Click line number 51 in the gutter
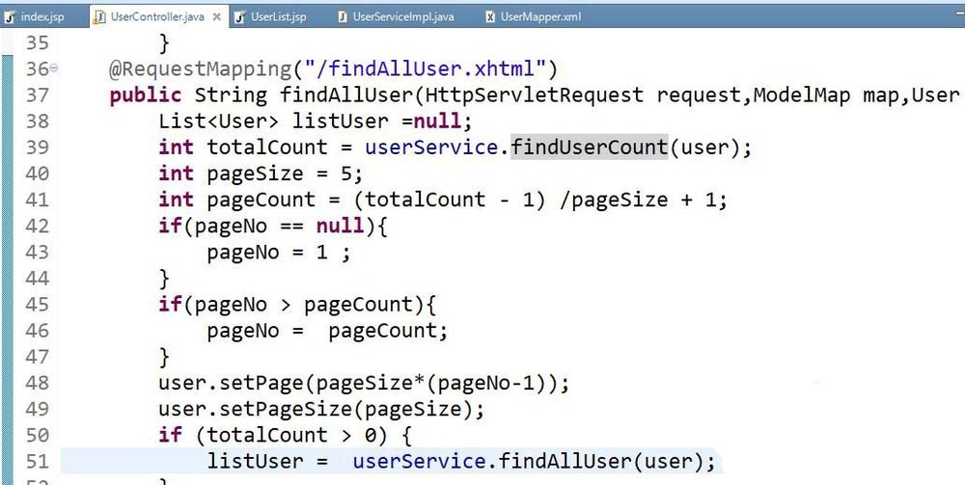This screenshot has height=485, width=965. [x=36, y=460]
